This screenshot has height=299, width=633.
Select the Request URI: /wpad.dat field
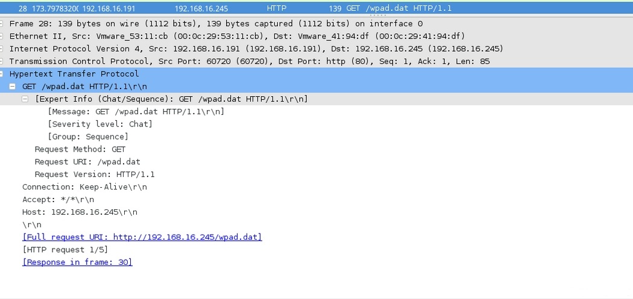(87, 162)
